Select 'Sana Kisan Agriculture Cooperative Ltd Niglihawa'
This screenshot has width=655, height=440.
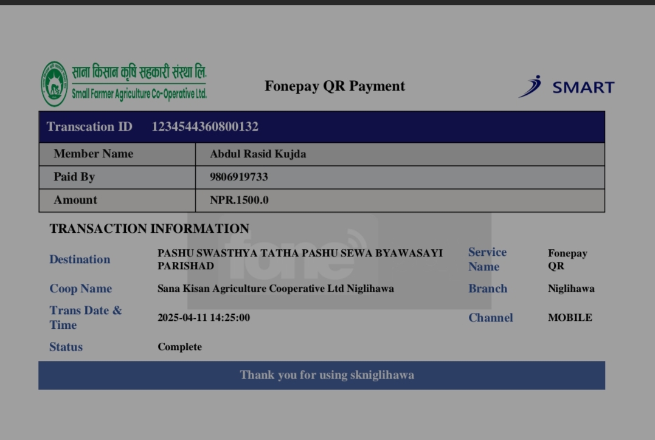[x=276, y=289]
